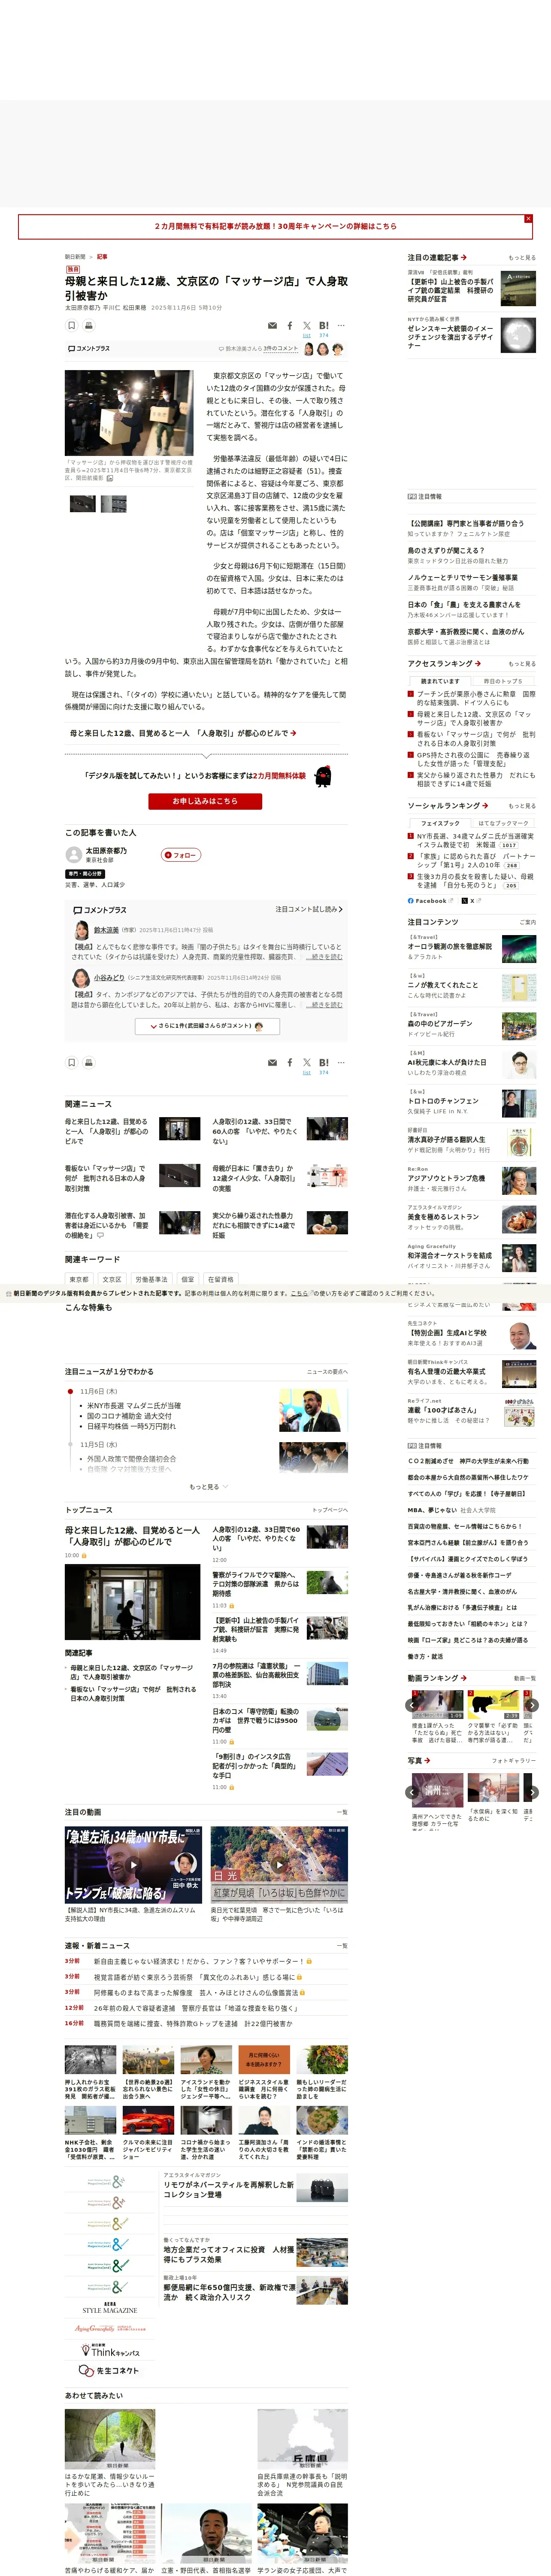Viewport: 551px width, 2576px height.
Task: Expand さらに1件 (武田緑さんらがコメント) comments
Action: 206,1026
